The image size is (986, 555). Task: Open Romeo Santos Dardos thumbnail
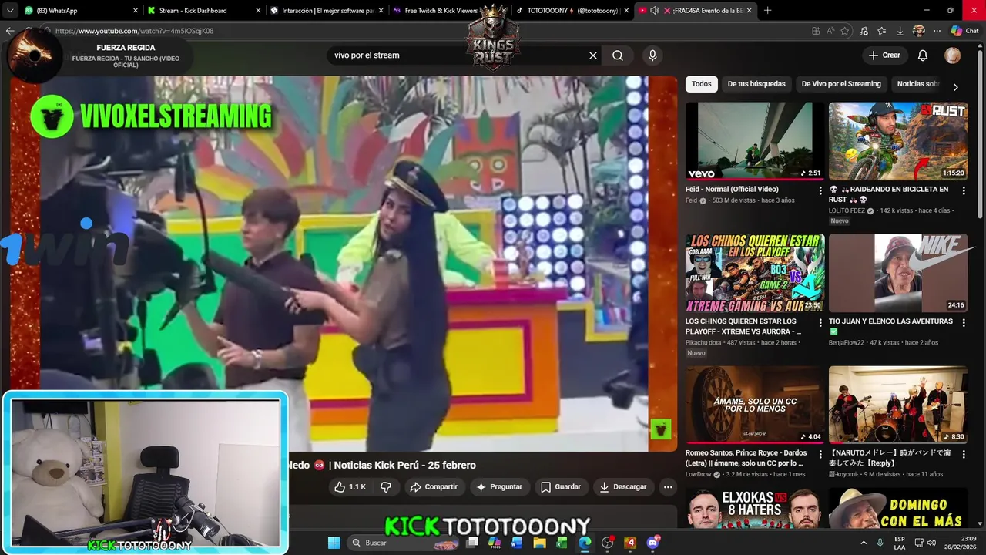point(755,405)
